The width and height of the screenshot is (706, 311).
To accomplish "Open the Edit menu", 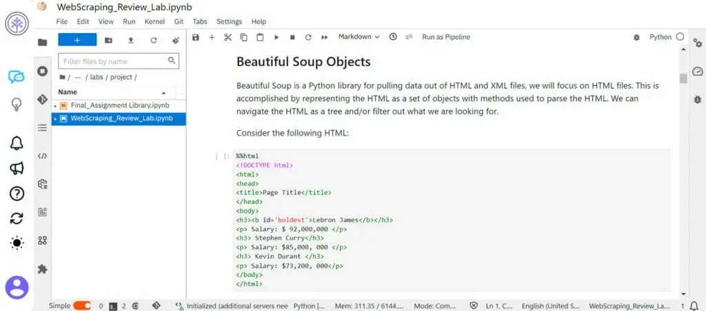I will click(x=83, y=21).
